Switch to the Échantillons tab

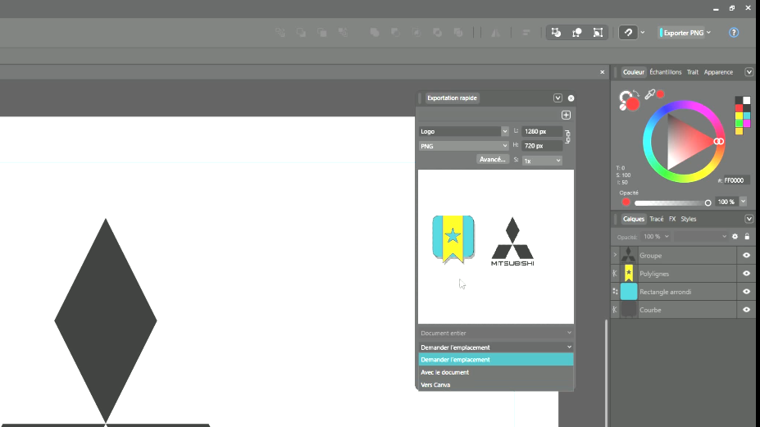coord(665,72)
